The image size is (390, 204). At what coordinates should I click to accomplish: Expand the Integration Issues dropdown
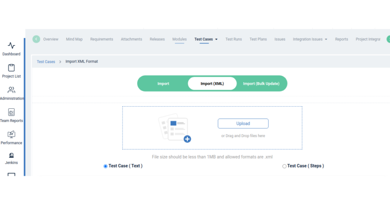pyautogui.click(x=326, y=40)
